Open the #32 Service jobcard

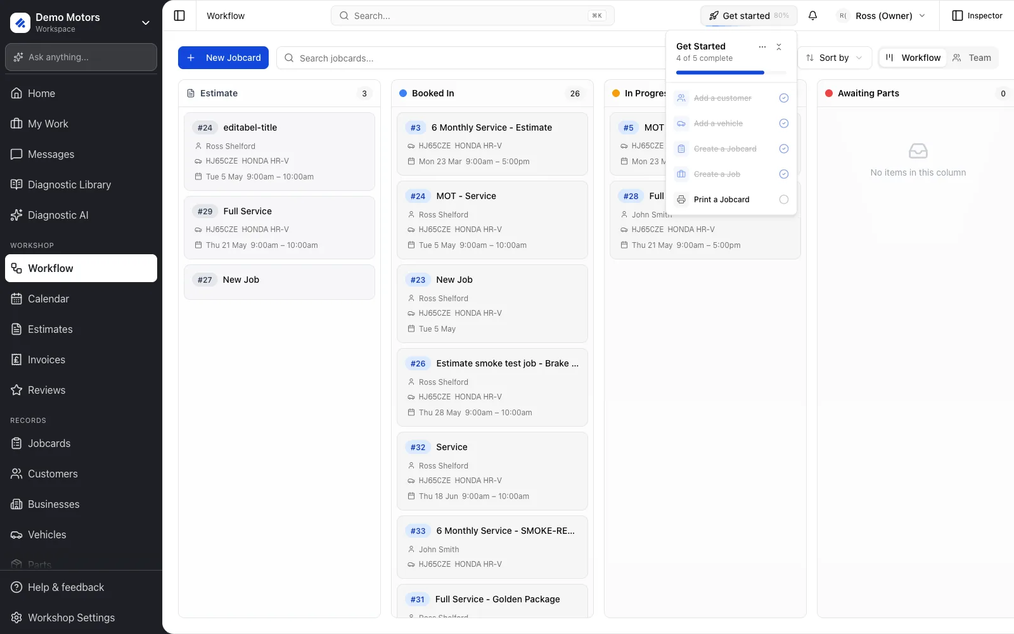492,471
